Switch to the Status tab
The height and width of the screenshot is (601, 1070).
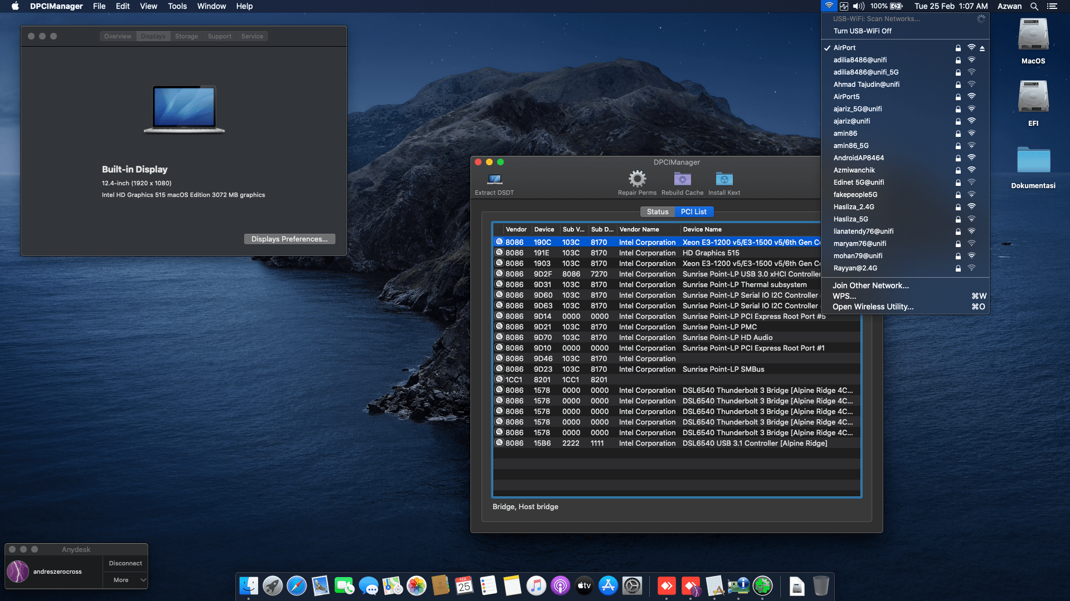[x=658, y=212]
